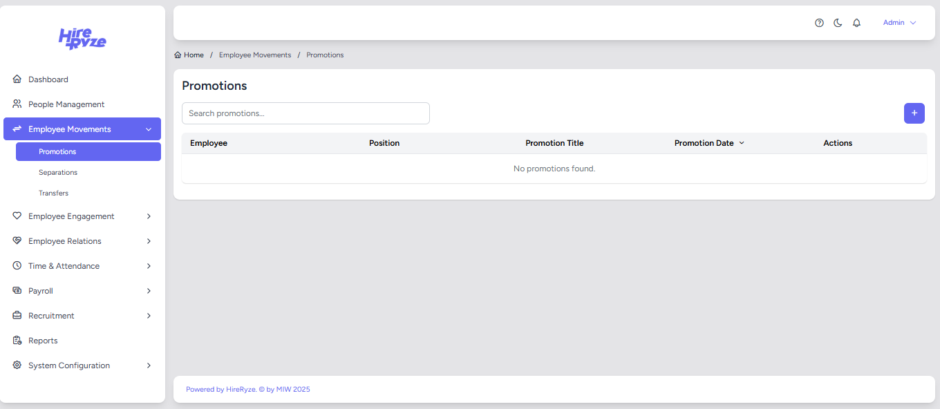The width and height of the screenshot is (940, 409).
Task: Click the Employee Movements breadcrumb link
Action: tap(255, 55)
